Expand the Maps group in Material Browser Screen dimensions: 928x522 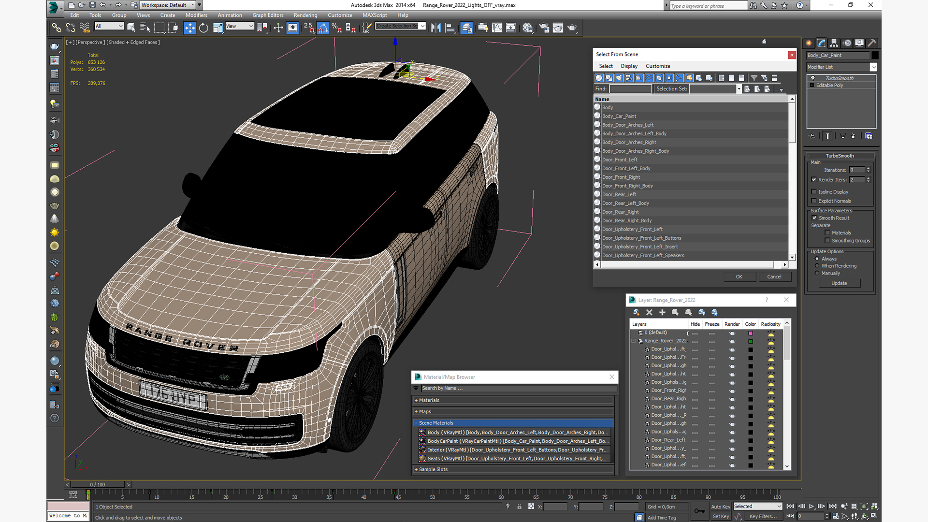tap(513, 412)
